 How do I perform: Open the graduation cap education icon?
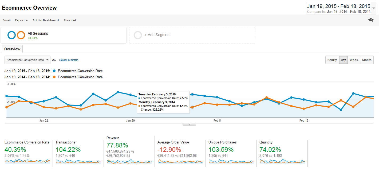[371, 20]
